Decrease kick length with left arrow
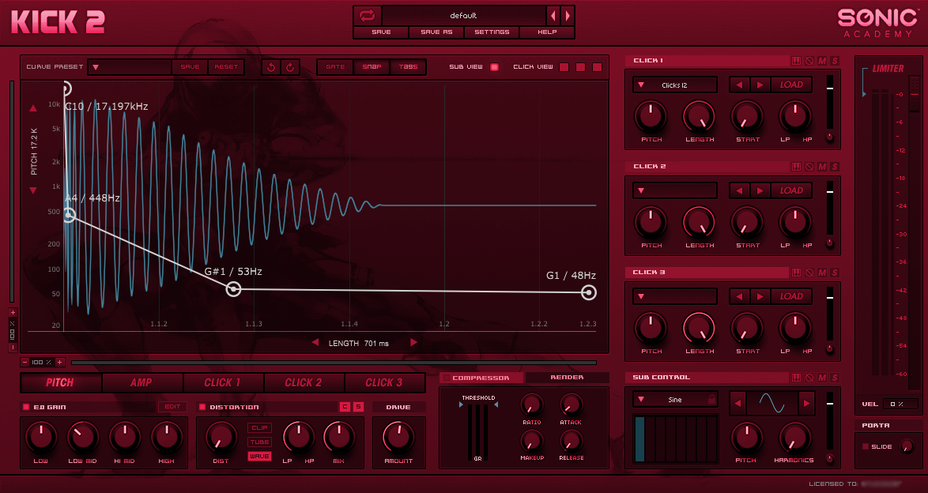 (x=315, y=343)
